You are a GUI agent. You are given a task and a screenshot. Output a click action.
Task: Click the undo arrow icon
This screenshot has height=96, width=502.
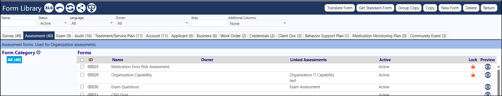tap(59, 8)
